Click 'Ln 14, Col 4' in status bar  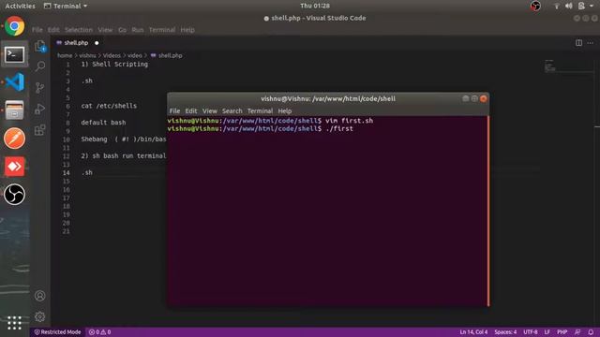[473, 332]
